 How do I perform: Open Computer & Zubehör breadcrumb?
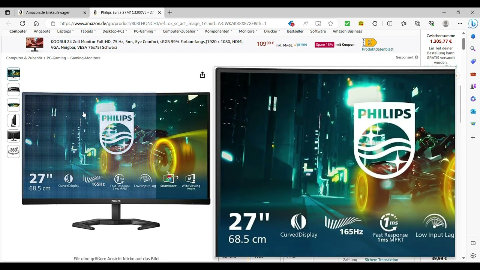point(24,58)
